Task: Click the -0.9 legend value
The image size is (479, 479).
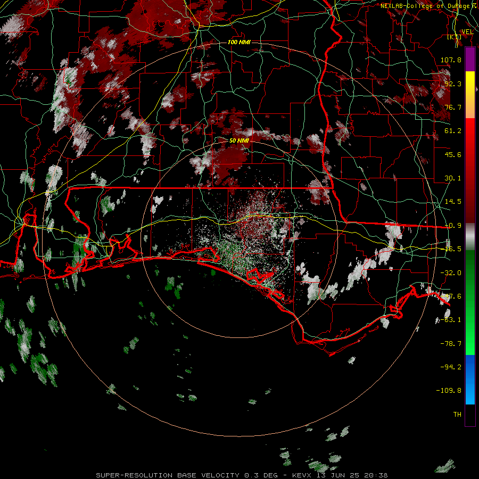Action: click(453, 226)
